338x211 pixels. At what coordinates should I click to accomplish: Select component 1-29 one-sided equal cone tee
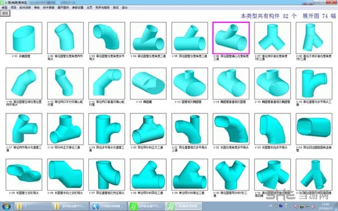[x=189, y=175]
